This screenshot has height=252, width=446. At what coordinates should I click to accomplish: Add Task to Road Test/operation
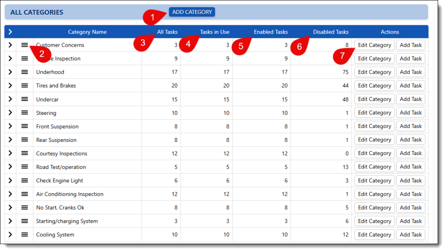[x=411, y=167]
